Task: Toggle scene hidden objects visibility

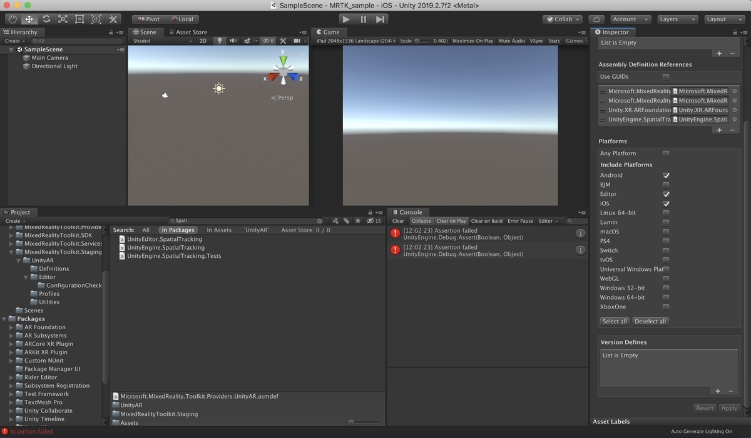Action: tap(268, 41)
